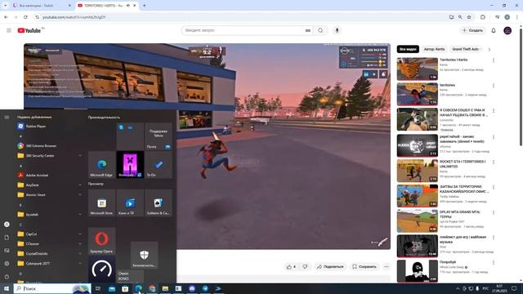Click the taskbar Поиск search box
The width and height of the screenshot is (523, 294).
pos(52,288)
